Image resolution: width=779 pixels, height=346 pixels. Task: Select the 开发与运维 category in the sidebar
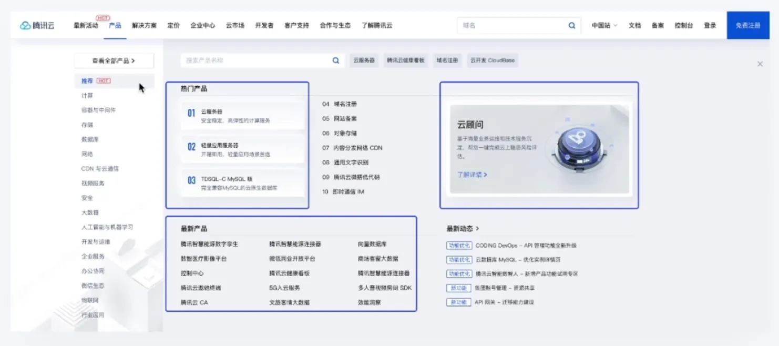pos(96,242)
